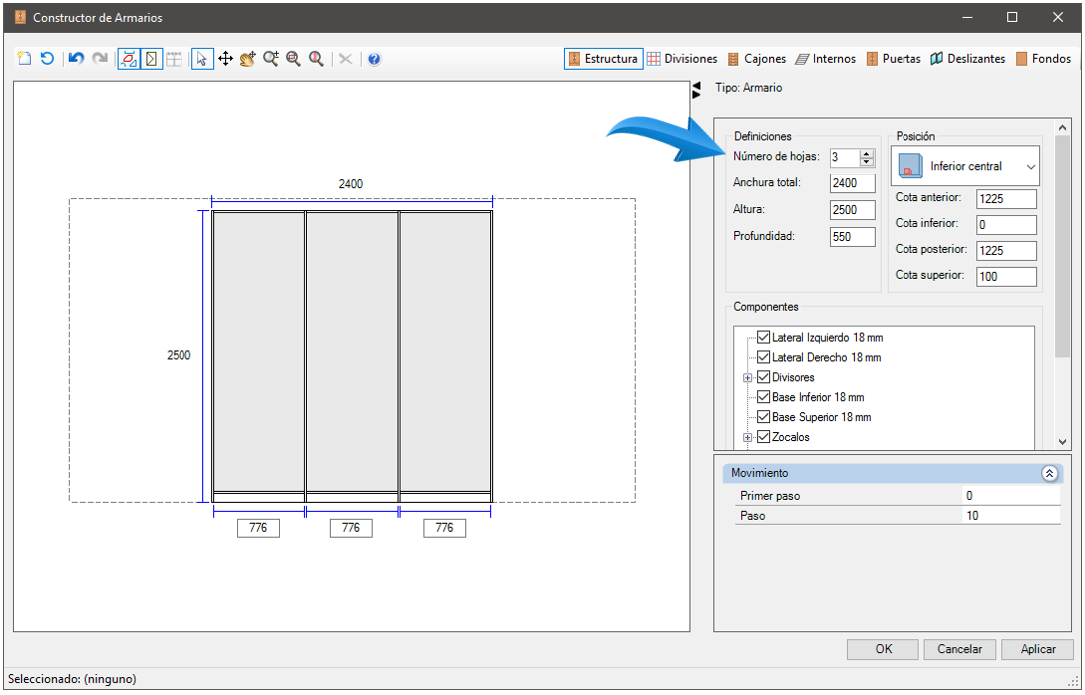Image resolution: width=1085 pixels, height=695 pixels.
Task: Click the middle module width 776 box
Action: (x=351, y=528)
